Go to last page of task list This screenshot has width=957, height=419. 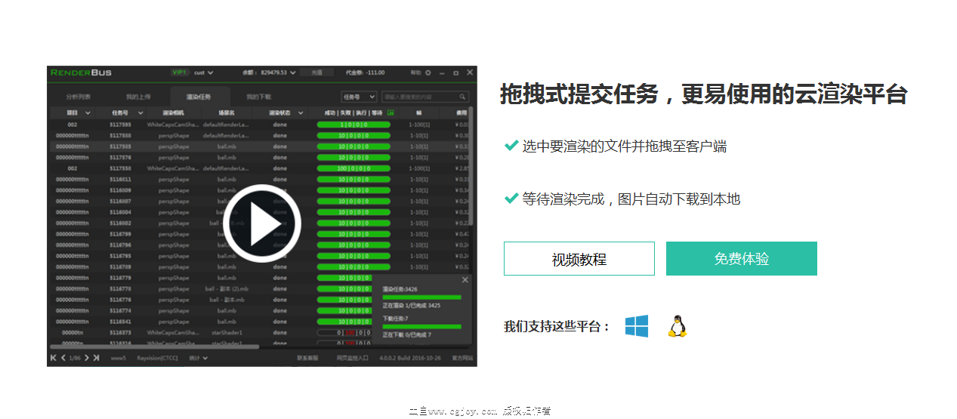pyautogui.click(x=96, y=357)
